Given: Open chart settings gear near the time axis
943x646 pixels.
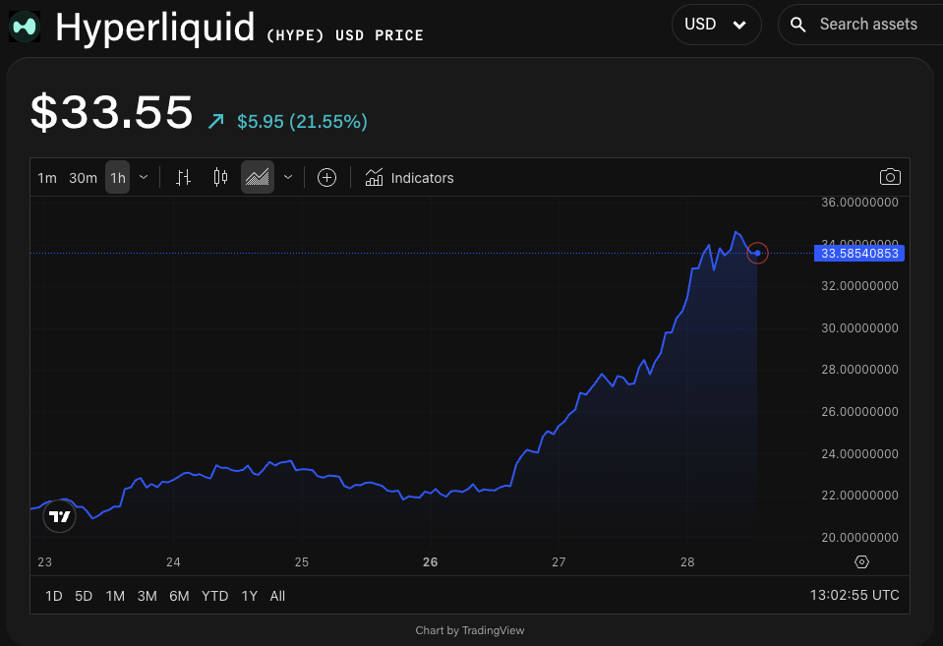Looking at the screenshot, I should click(x=862, y=562).
